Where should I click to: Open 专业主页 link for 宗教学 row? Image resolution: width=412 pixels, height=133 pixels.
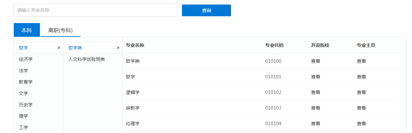(x=361, y=108)
